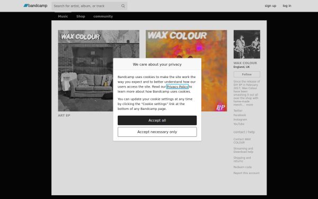318x199 pixels.
Task: Switch to the Music tab
Action: [63, 16]
